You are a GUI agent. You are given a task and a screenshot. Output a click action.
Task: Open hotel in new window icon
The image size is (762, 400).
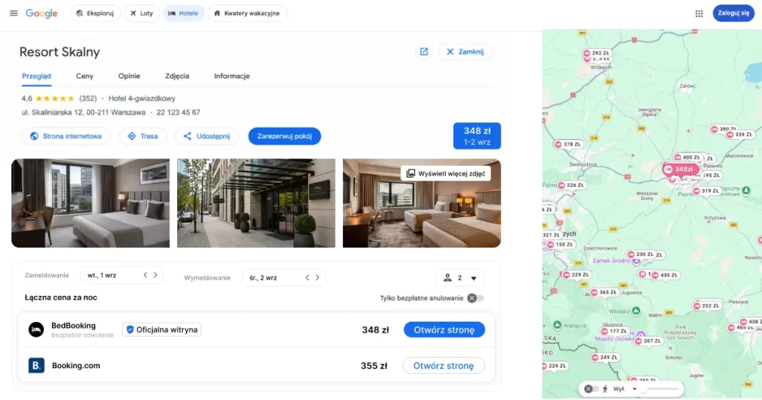pos(423,51)
